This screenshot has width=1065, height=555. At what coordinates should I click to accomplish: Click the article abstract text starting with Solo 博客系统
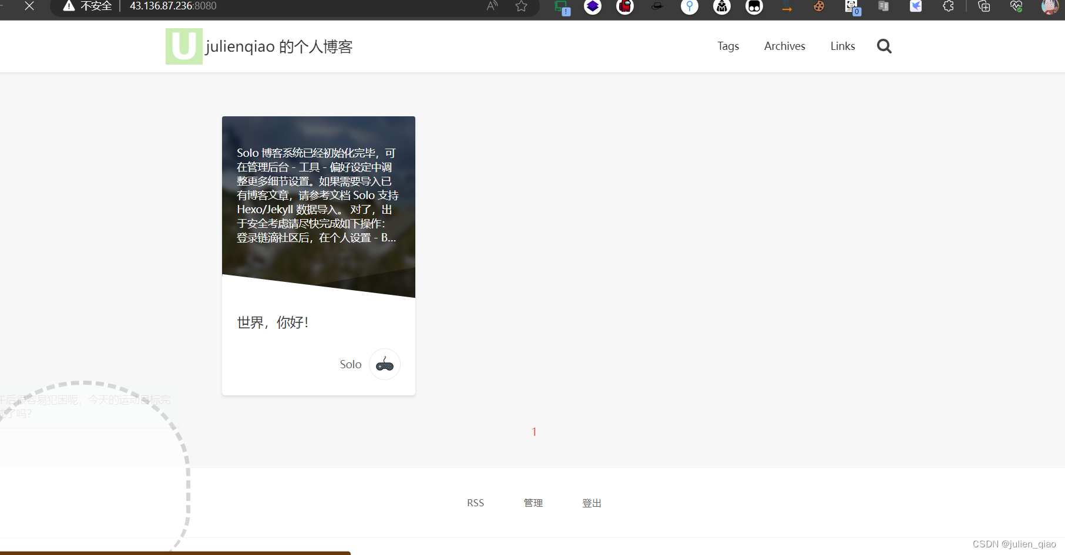[x=317, y=195]
